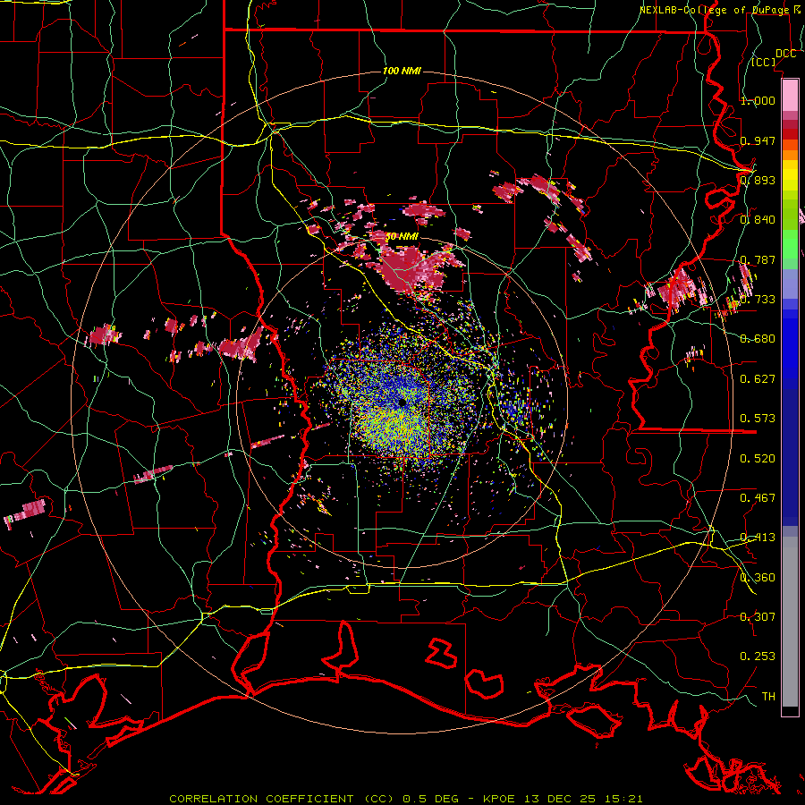Click the KPOE station identifier
The image size is (805, 805).
click(501, 799)
